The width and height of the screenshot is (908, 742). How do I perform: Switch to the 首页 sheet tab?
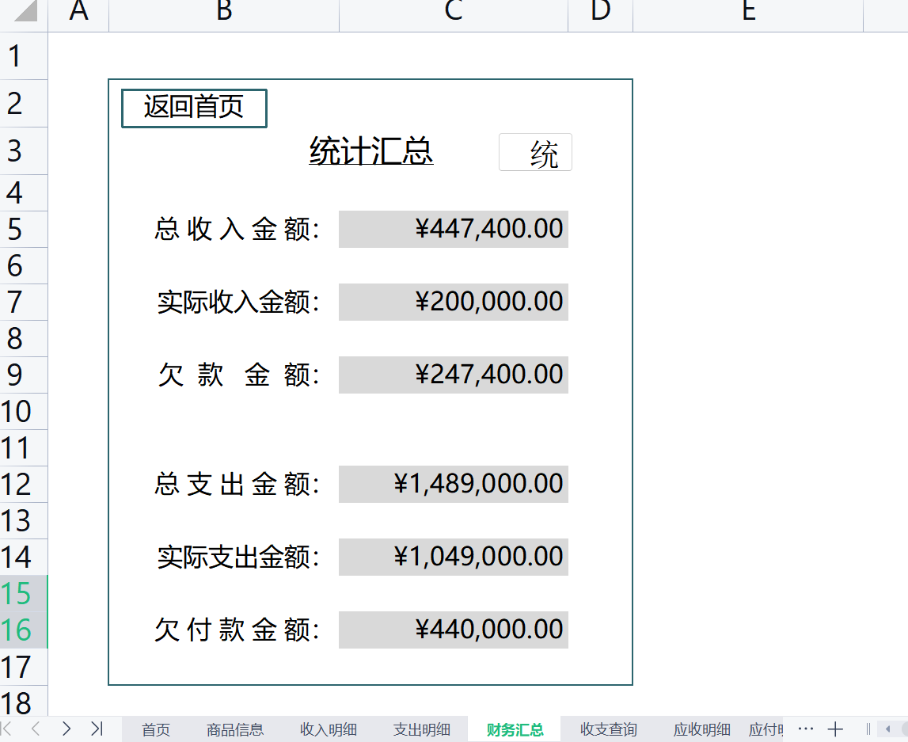155,729
